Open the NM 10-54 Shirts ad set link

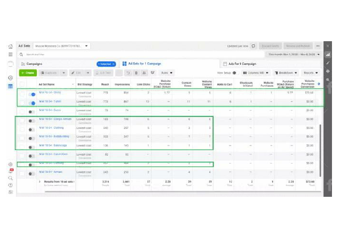click(x=50, y=92)
